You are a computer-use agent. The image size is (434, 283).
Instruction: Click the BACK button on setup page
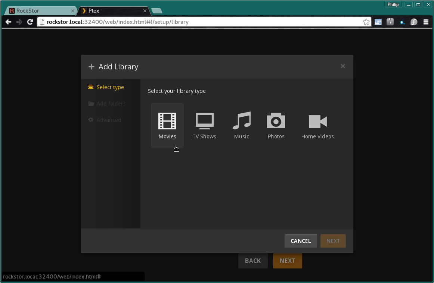(x=253, y=261)
